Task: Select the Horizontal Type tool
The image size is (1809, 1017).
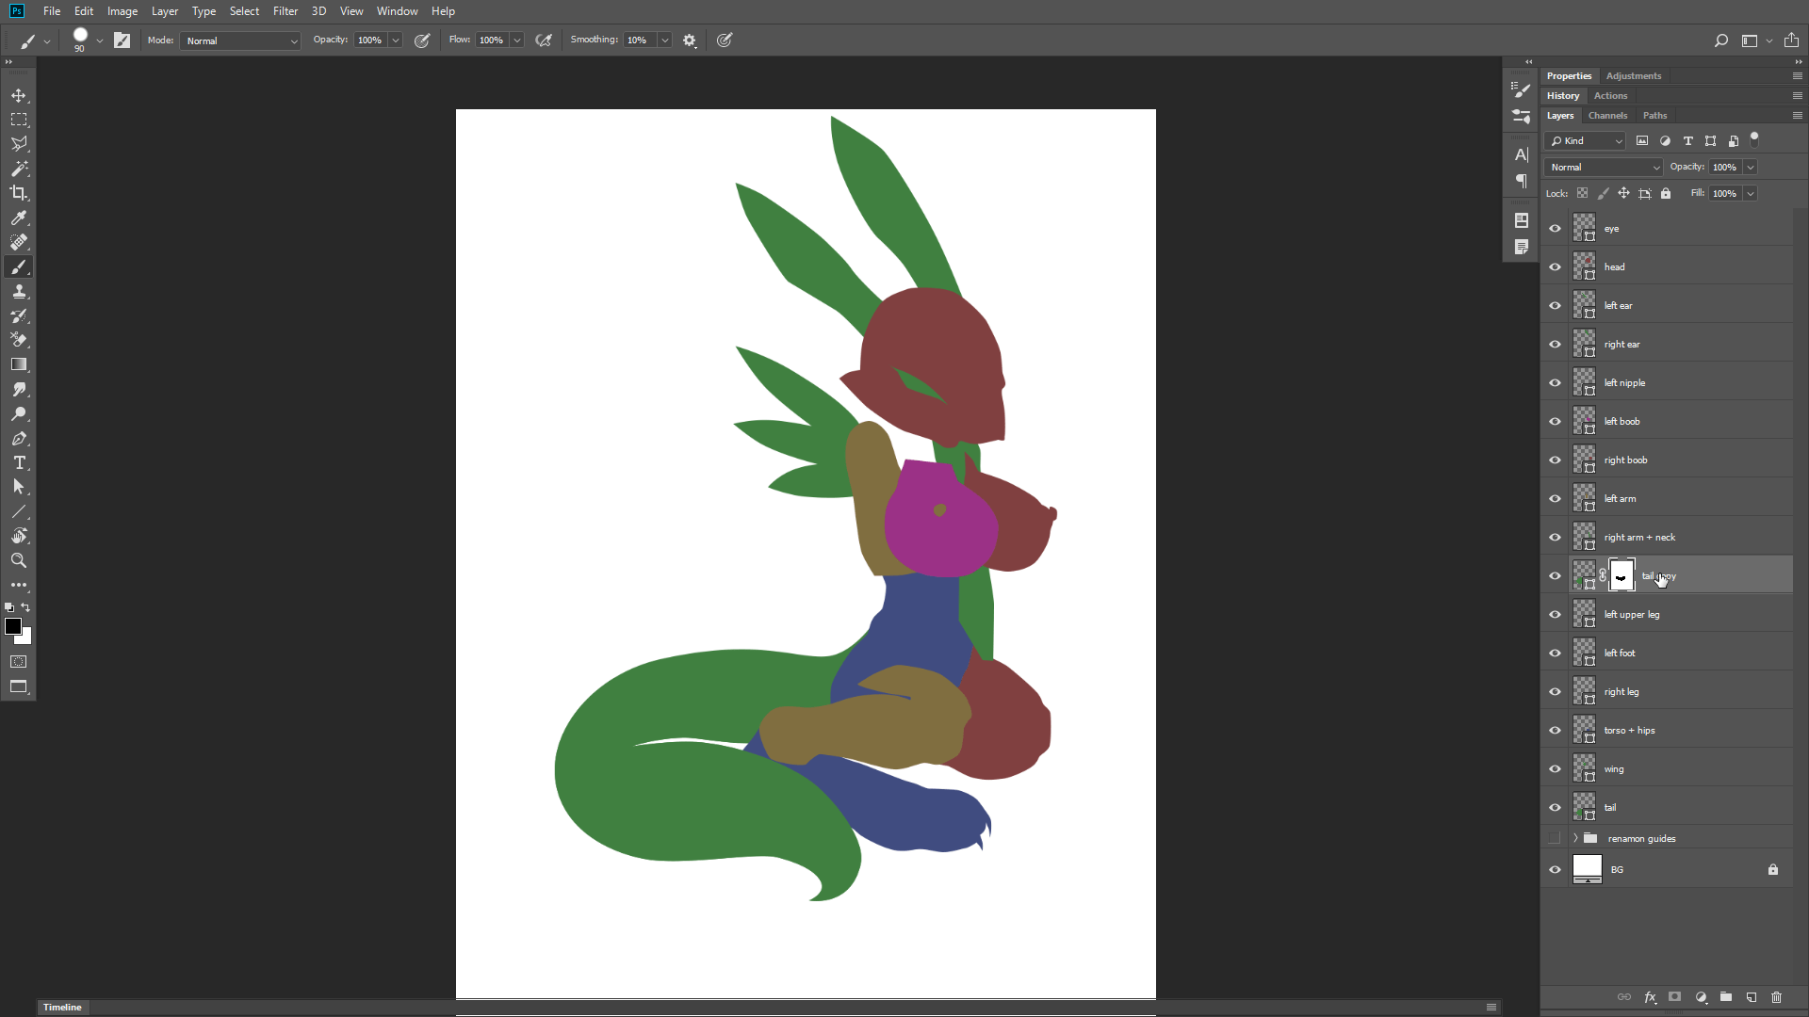Action: coord(19,462)
